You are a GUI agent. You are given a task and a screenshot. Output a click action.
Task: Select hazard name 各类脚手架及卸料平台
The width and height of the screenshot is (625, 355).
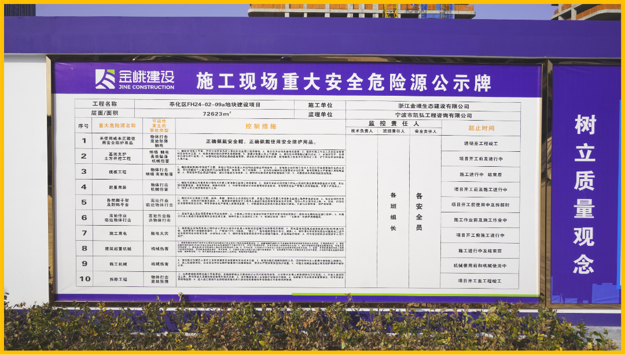click(x=117, y=203)
